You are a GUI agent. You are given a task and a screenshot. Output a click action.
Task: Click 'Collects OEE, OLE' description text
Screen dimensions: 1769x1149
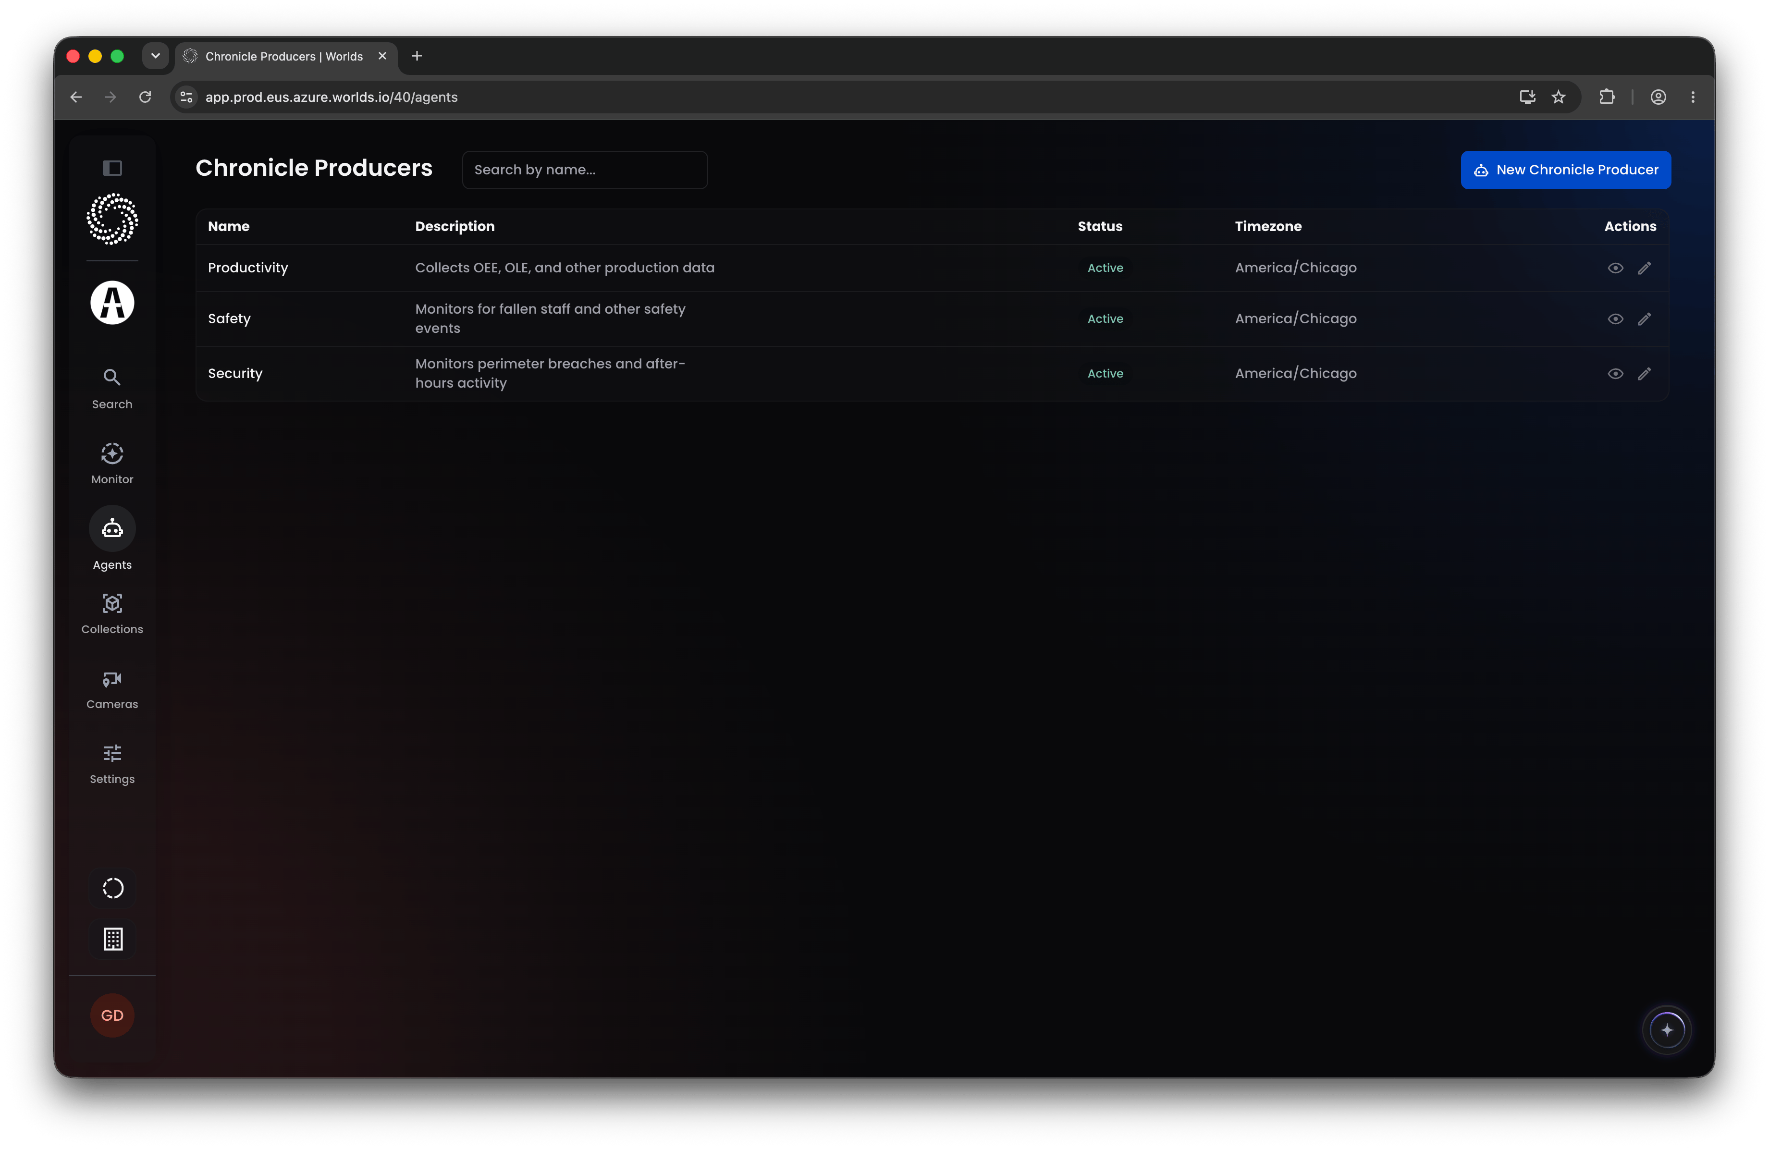coord(564,268)
